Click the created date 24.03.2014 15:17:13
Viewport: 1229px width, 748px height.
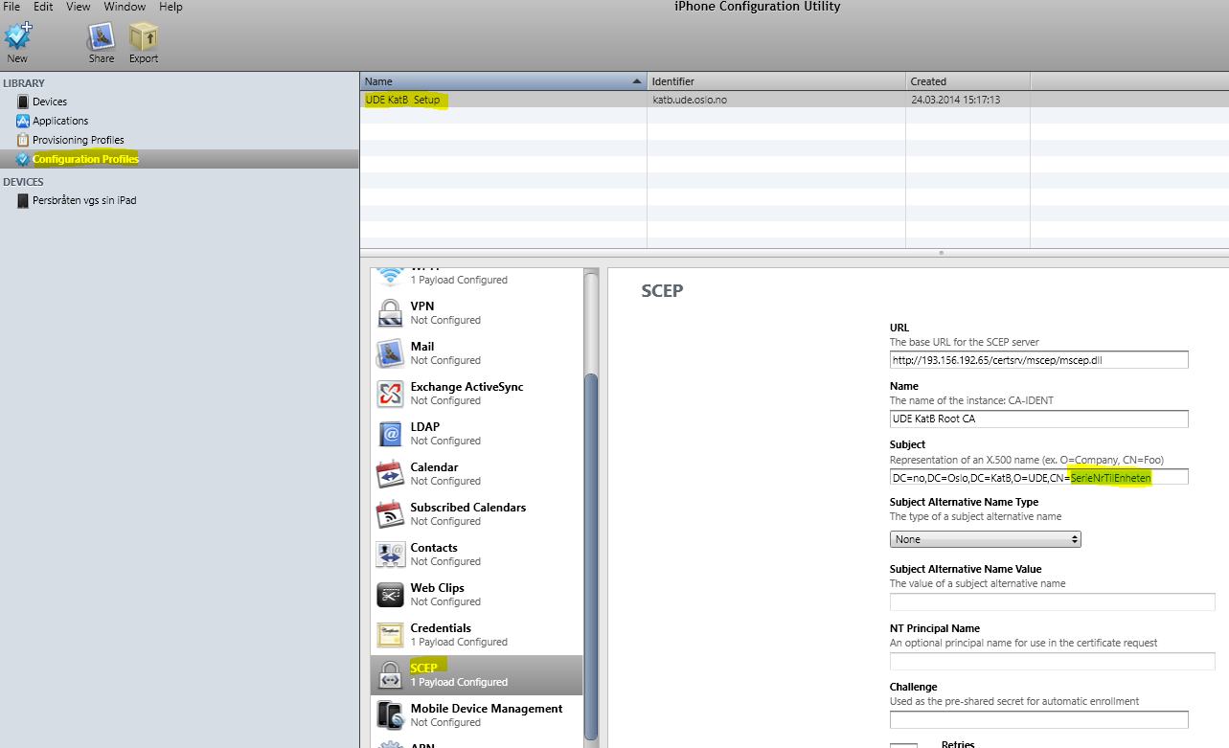(x=955, y=100)
